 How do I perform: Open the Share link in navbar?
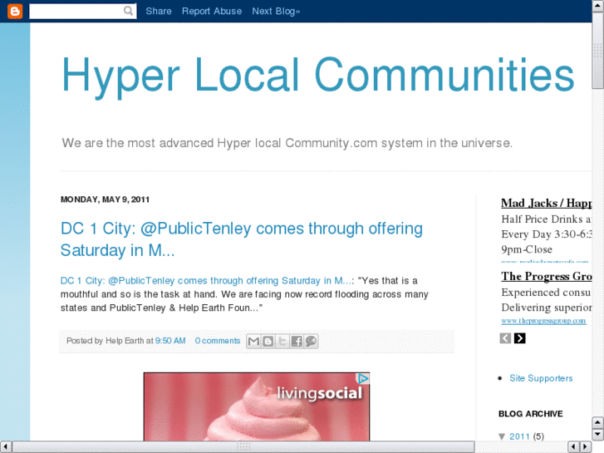pos(159,11)
